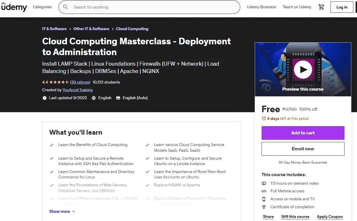Click the on-demand video icon
This screenshot has width=357, height=221.
[x=264, y=183]
